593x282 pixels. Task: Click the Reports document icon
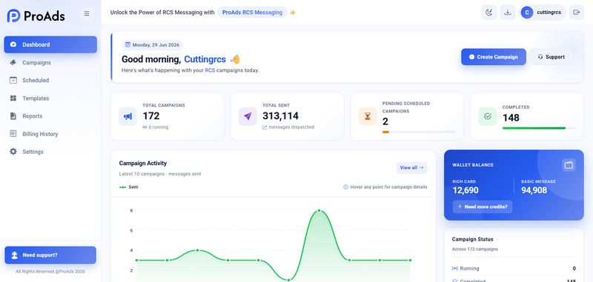coord(13,116)
